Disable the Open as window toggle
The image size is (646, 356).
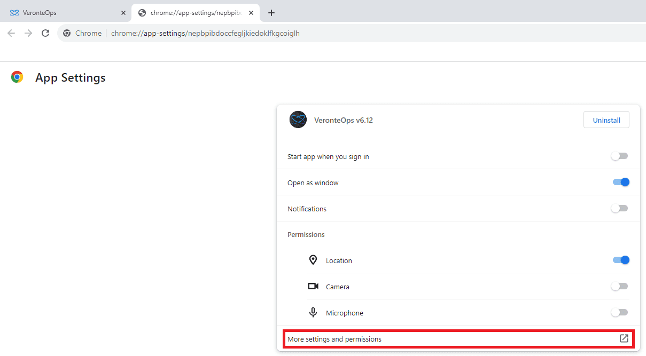(x=621, y=183)
